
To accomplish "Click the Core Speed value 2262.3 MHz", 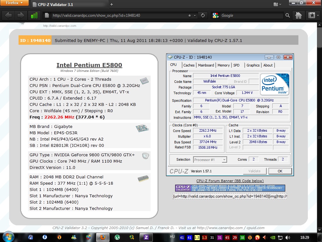I will (208, 130).
